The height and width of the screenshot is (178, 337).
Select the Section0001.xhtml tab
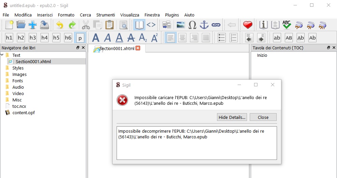[117, 49]
